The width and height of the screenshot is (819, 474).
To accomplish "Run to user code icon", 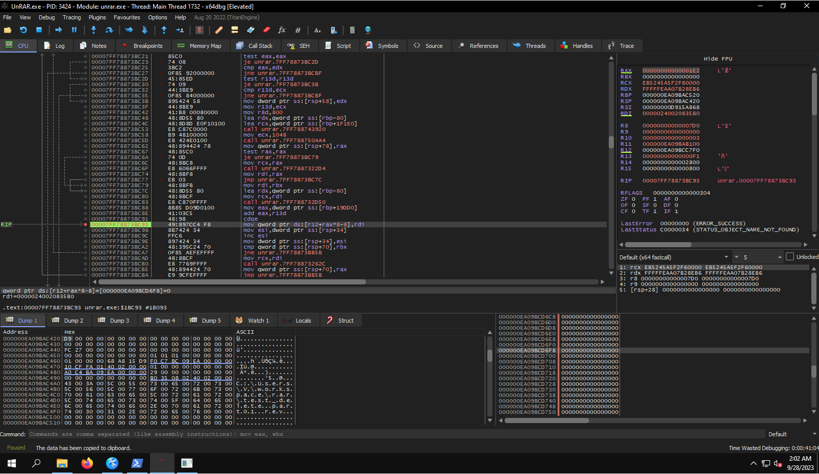I will click(180, 30).
